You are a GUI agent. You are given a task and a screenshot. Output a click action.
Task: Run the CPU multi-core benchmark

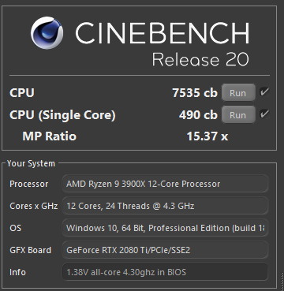(x=238, y=93)
